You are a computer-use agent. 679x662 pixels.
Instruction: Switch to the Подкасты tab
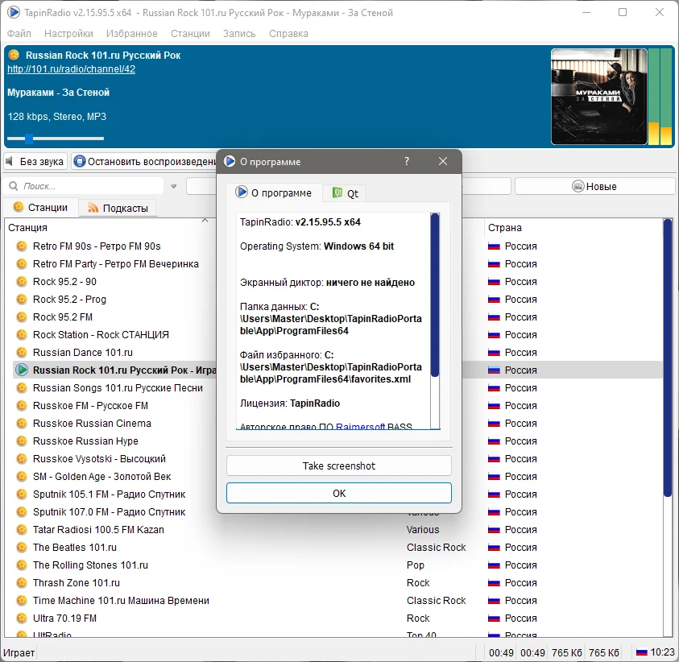[118, 208]
